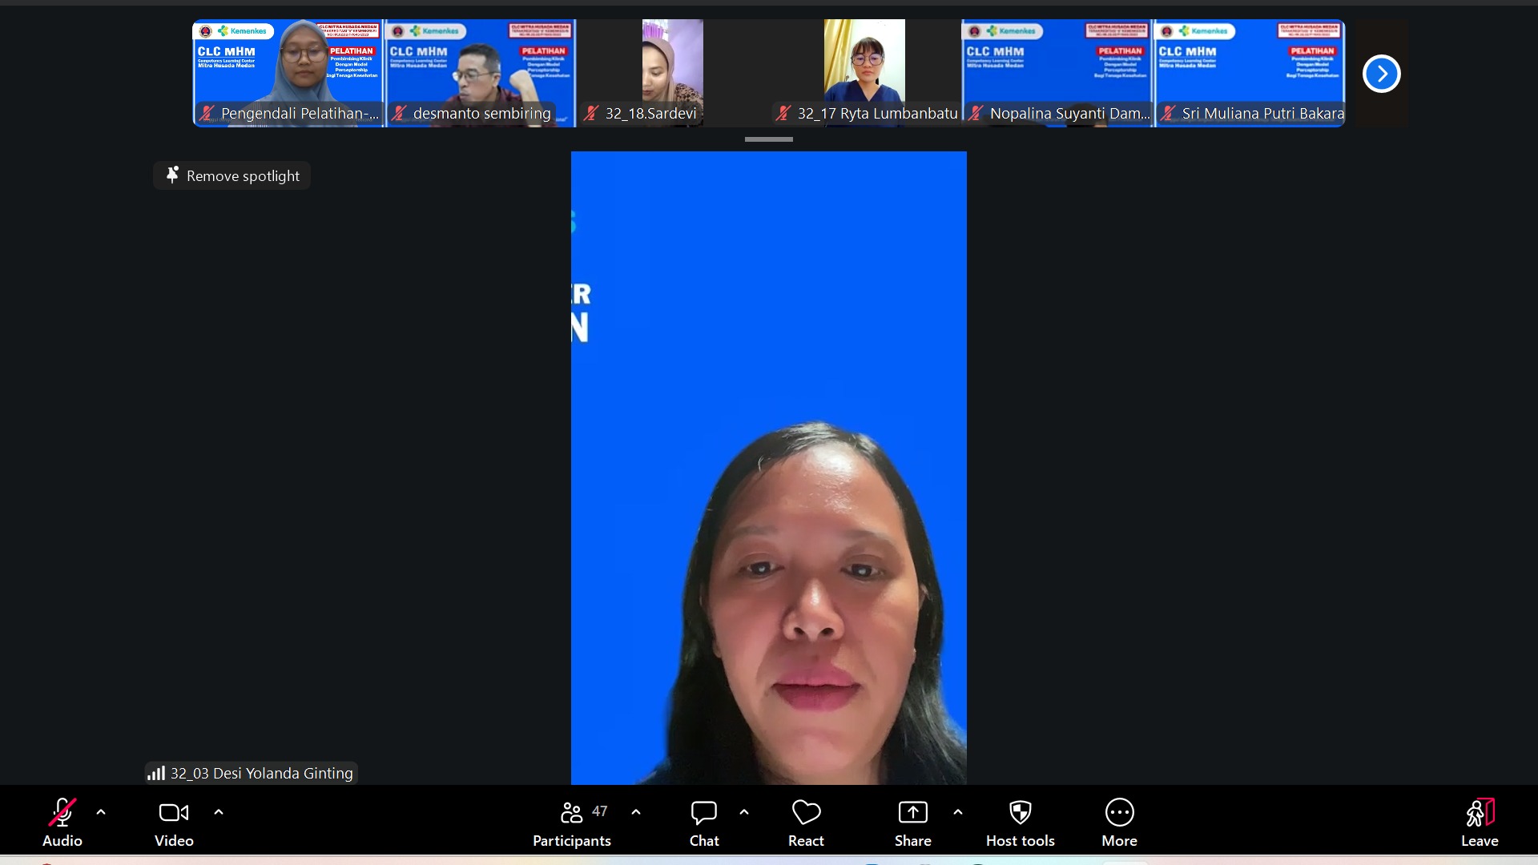Expand share options caret
The width and height of the screenshot is (1538, 865).
point(958,812)
